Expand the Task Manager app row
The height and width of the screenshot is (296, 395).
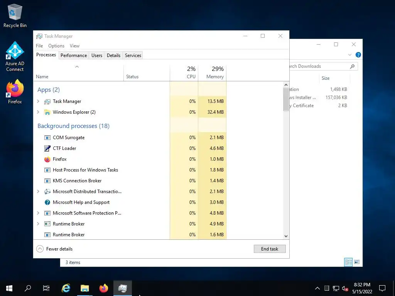pos(38,101)
